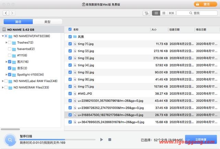
Task: Expand NO NAME(RAW Files)(33)
Action: tap(3, 87)
